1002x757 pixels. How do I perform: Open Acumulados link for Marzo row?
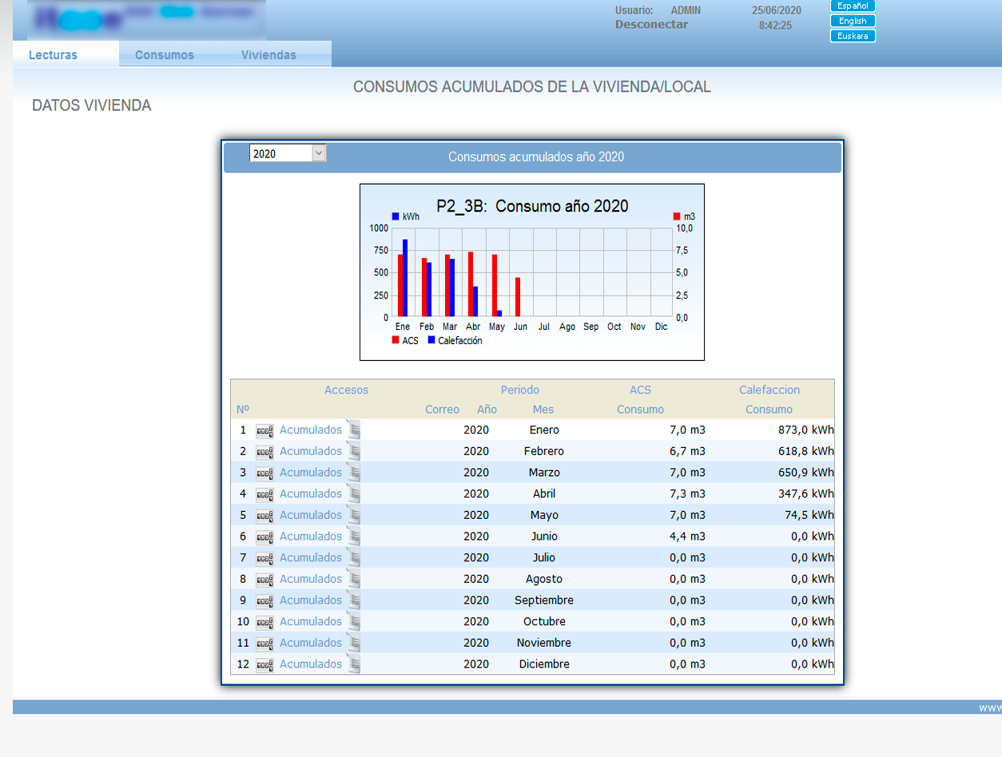coord(311,473)
